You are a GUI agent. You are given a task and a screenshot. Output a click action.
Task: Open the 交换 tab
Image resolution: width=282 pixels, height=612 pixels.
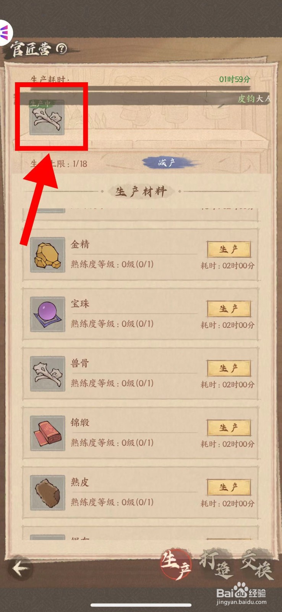pos(257,565)
